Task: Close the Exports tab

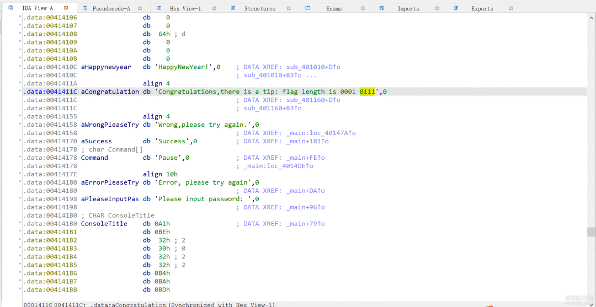Action: click(511, 8)
